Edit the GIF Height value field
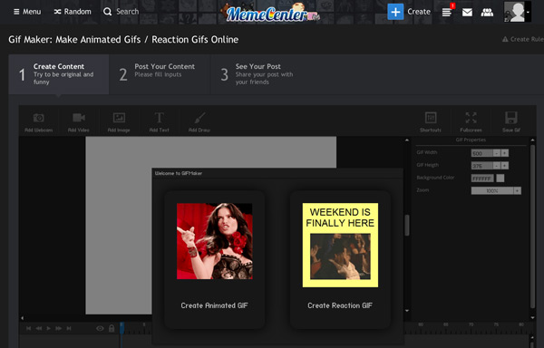The height and width of the screenshot is (348, 544). coord(481,166)
